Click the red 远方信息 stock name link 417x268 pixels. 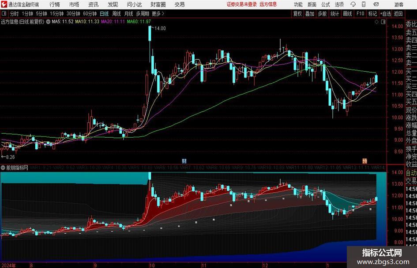click(268, 4)
